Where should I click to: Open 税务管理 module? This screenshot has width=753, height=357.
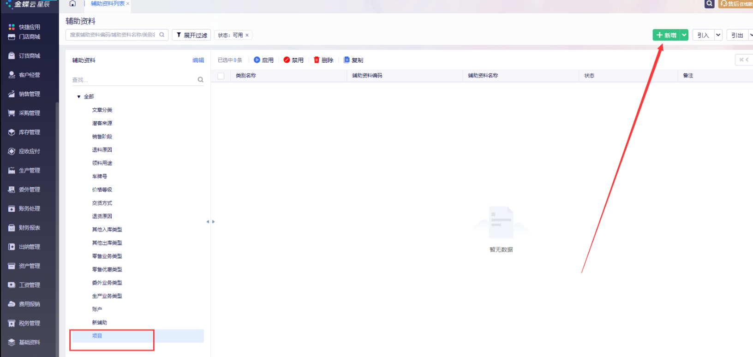(24, 323)
